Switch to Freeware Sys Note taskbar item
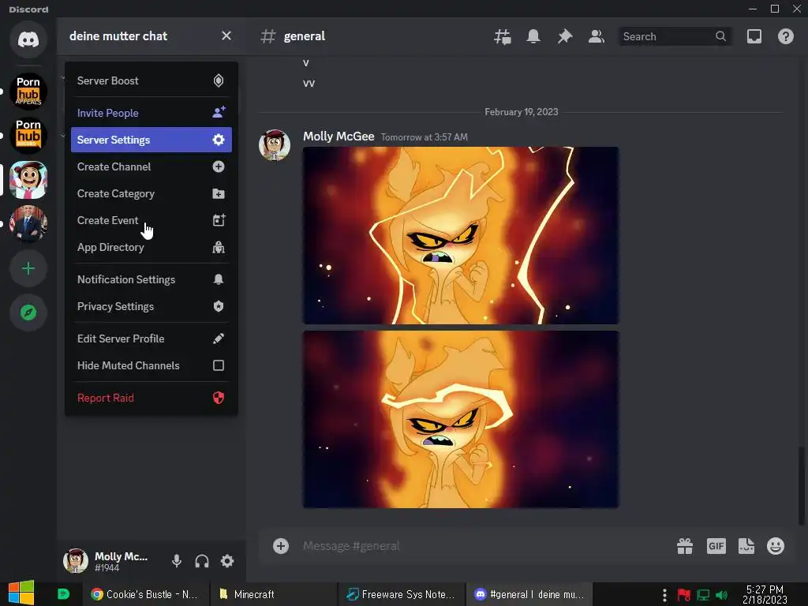The image size is (808, 606). [401, 594]
